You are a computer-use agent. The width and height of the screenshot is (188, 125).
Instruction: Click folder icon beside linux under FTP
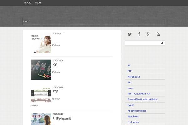(54, 99)
